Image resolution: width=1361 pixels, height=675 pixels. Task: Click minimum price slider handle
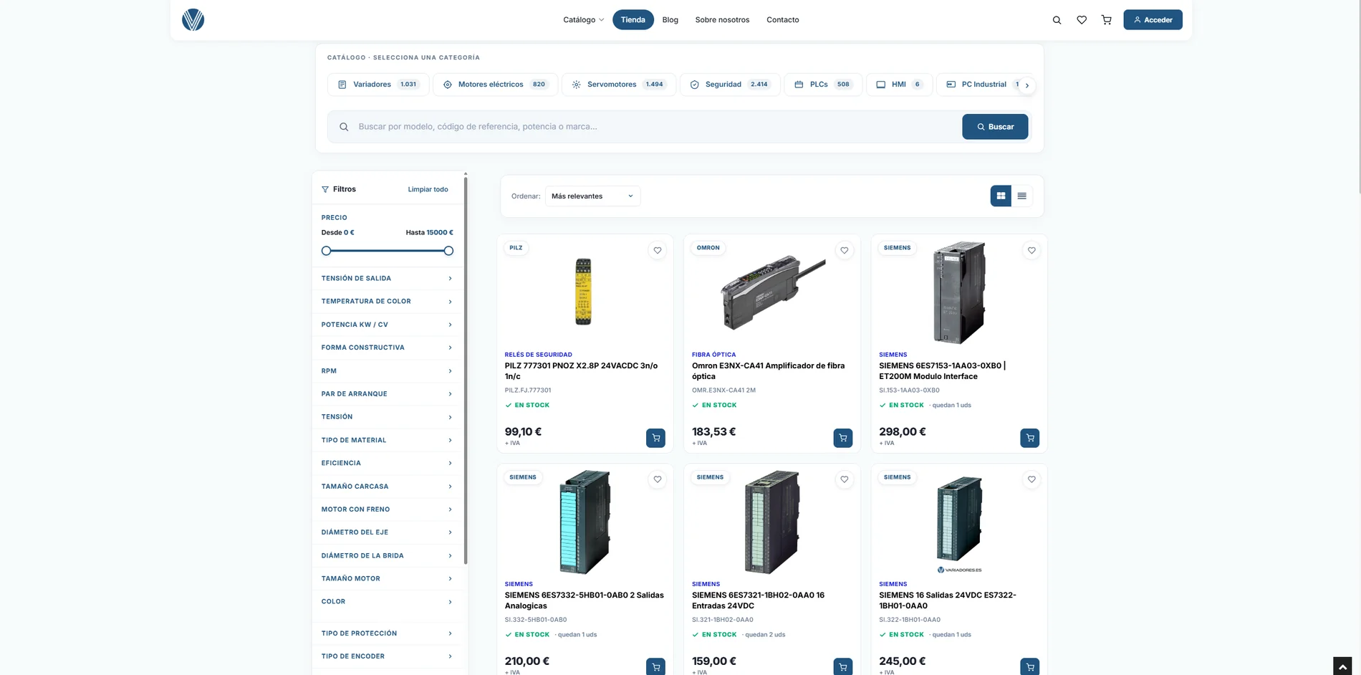tap(326, 251)
